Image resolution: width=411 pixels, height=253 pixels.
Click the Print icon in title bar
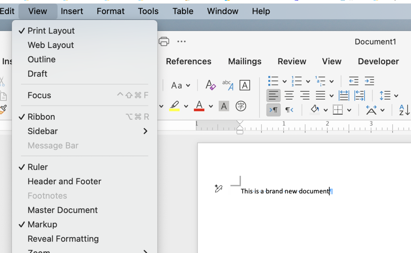tap(164, 41)
